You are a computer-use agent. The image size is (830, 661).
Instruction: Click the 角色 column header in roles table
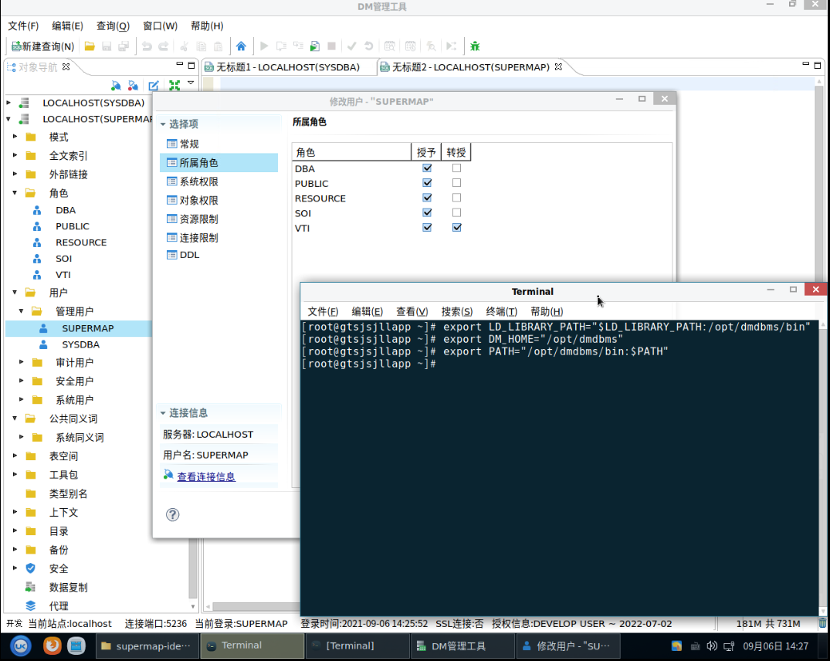[x=351, y=152]
